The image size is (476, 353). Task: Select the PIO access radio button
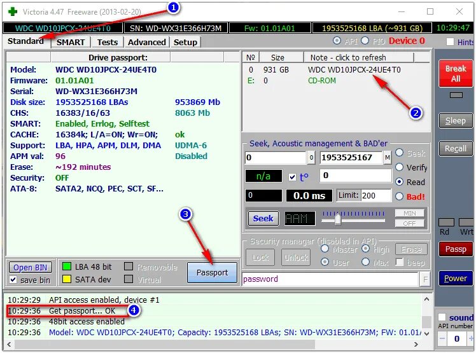coord(365,41)
